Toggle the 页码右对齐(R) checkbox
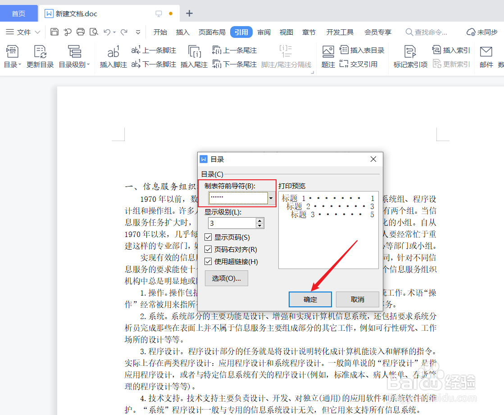Image resolution: width=504 pixels, height=415 pixels. (208, 249)
